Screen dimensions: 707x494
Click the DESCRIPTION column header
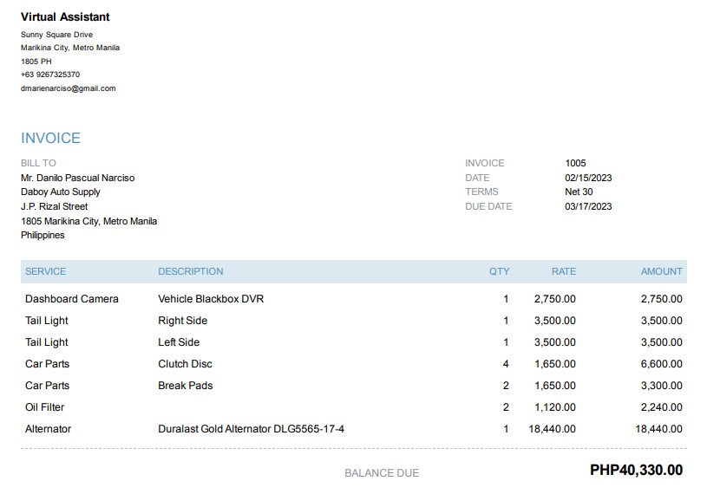coord(190,271)
